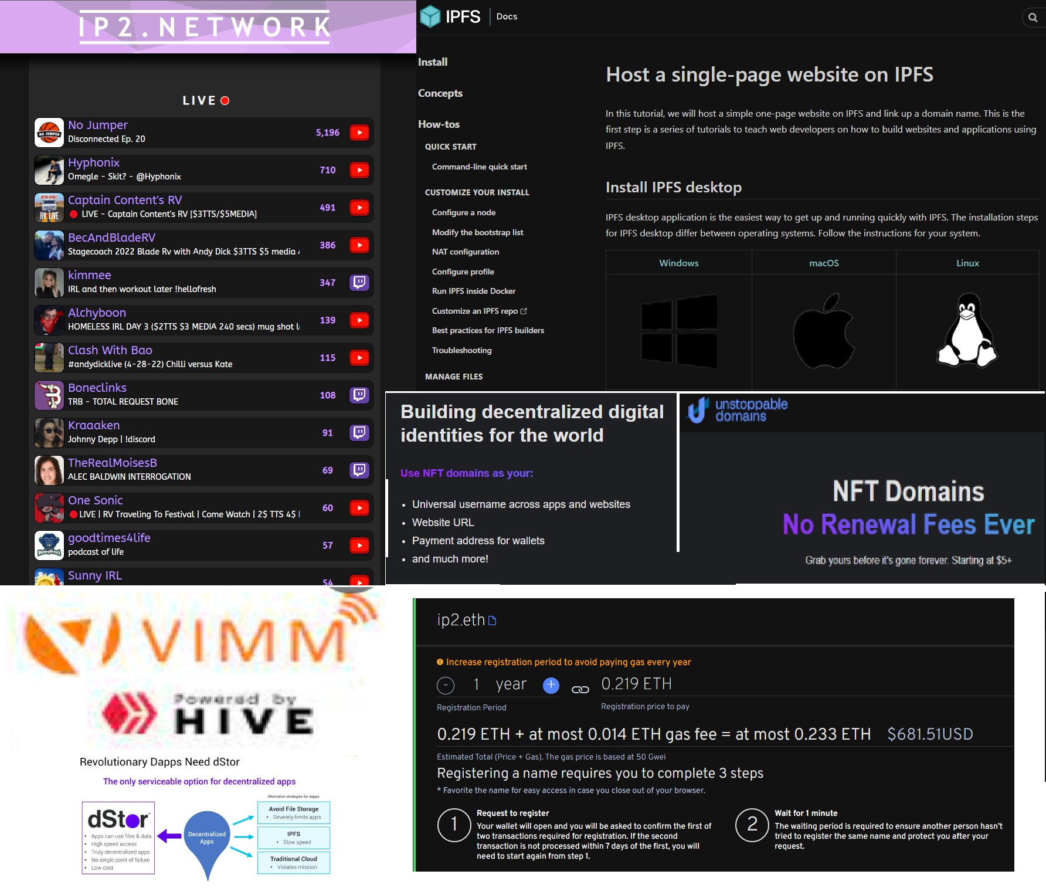Open the Twitch icon for TheRealMoisesB
This screenshot has width=1046, height=888.
359,470
